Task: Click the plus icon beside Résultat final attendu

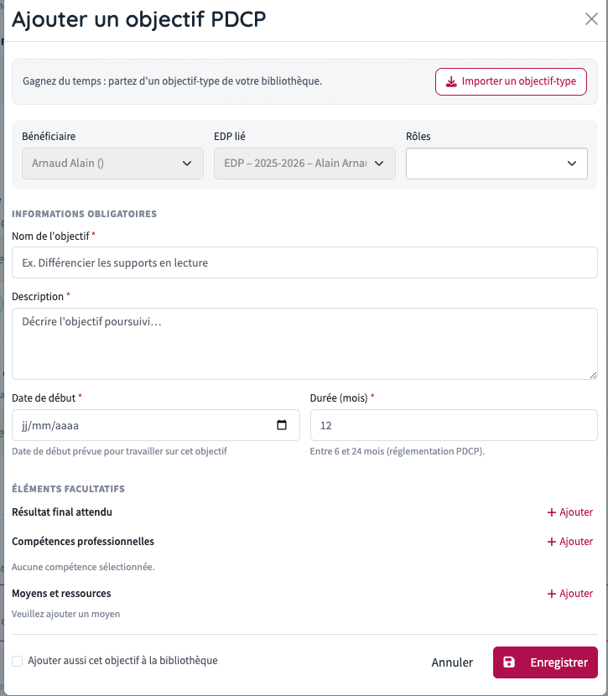Action: (x=552, y=512)
